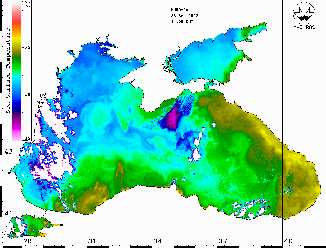The width and height of the screenshot is (326, 248).
Task: Click the °C unit label
Action: pyautogui.click(x=27, y=4)
